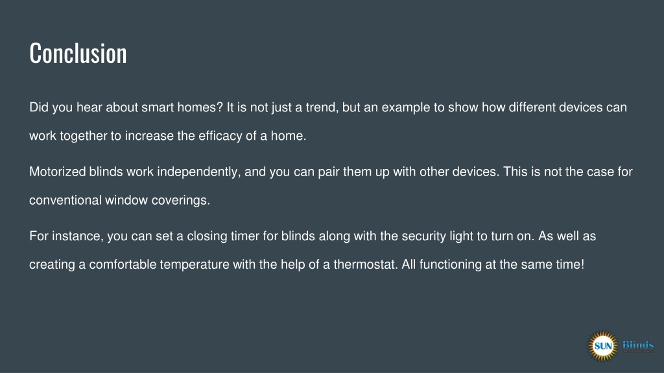Click the line 'conventional window coverings.'

coord(120,200)
